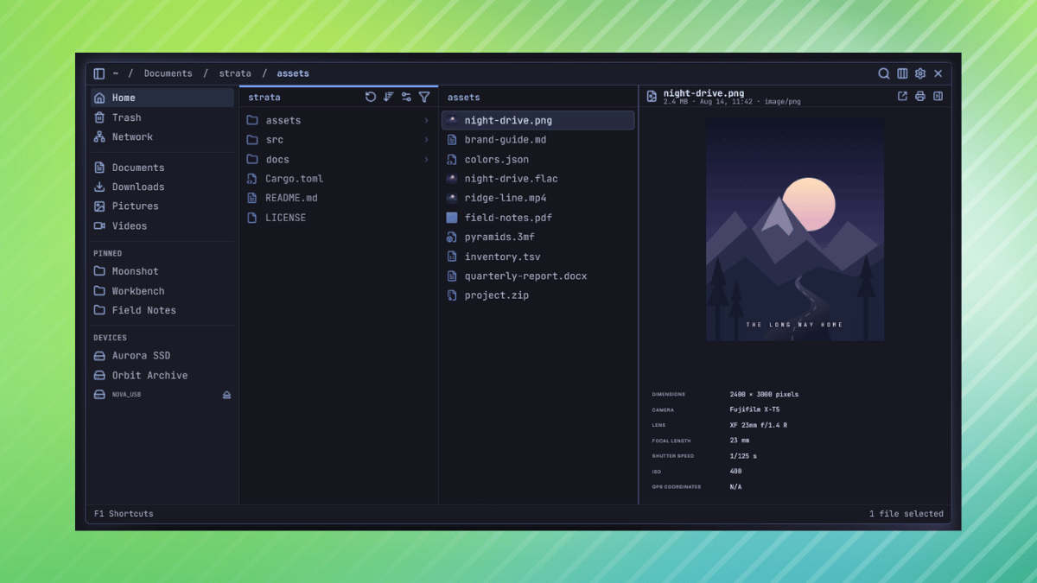The height and width of the screenshot is (583, 1037).
Task: Click the Aurora SSD drive icon
Action: pyautogui.click(x=99, y=356)
